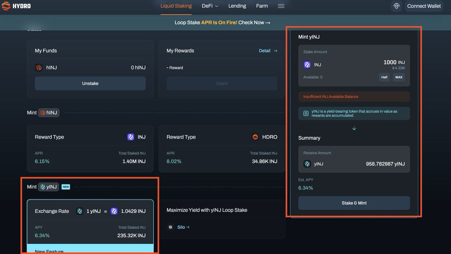Click the New Feature banner
This screenshot has height=254, width=451.
pyautogui.click(x=90, y=249)
